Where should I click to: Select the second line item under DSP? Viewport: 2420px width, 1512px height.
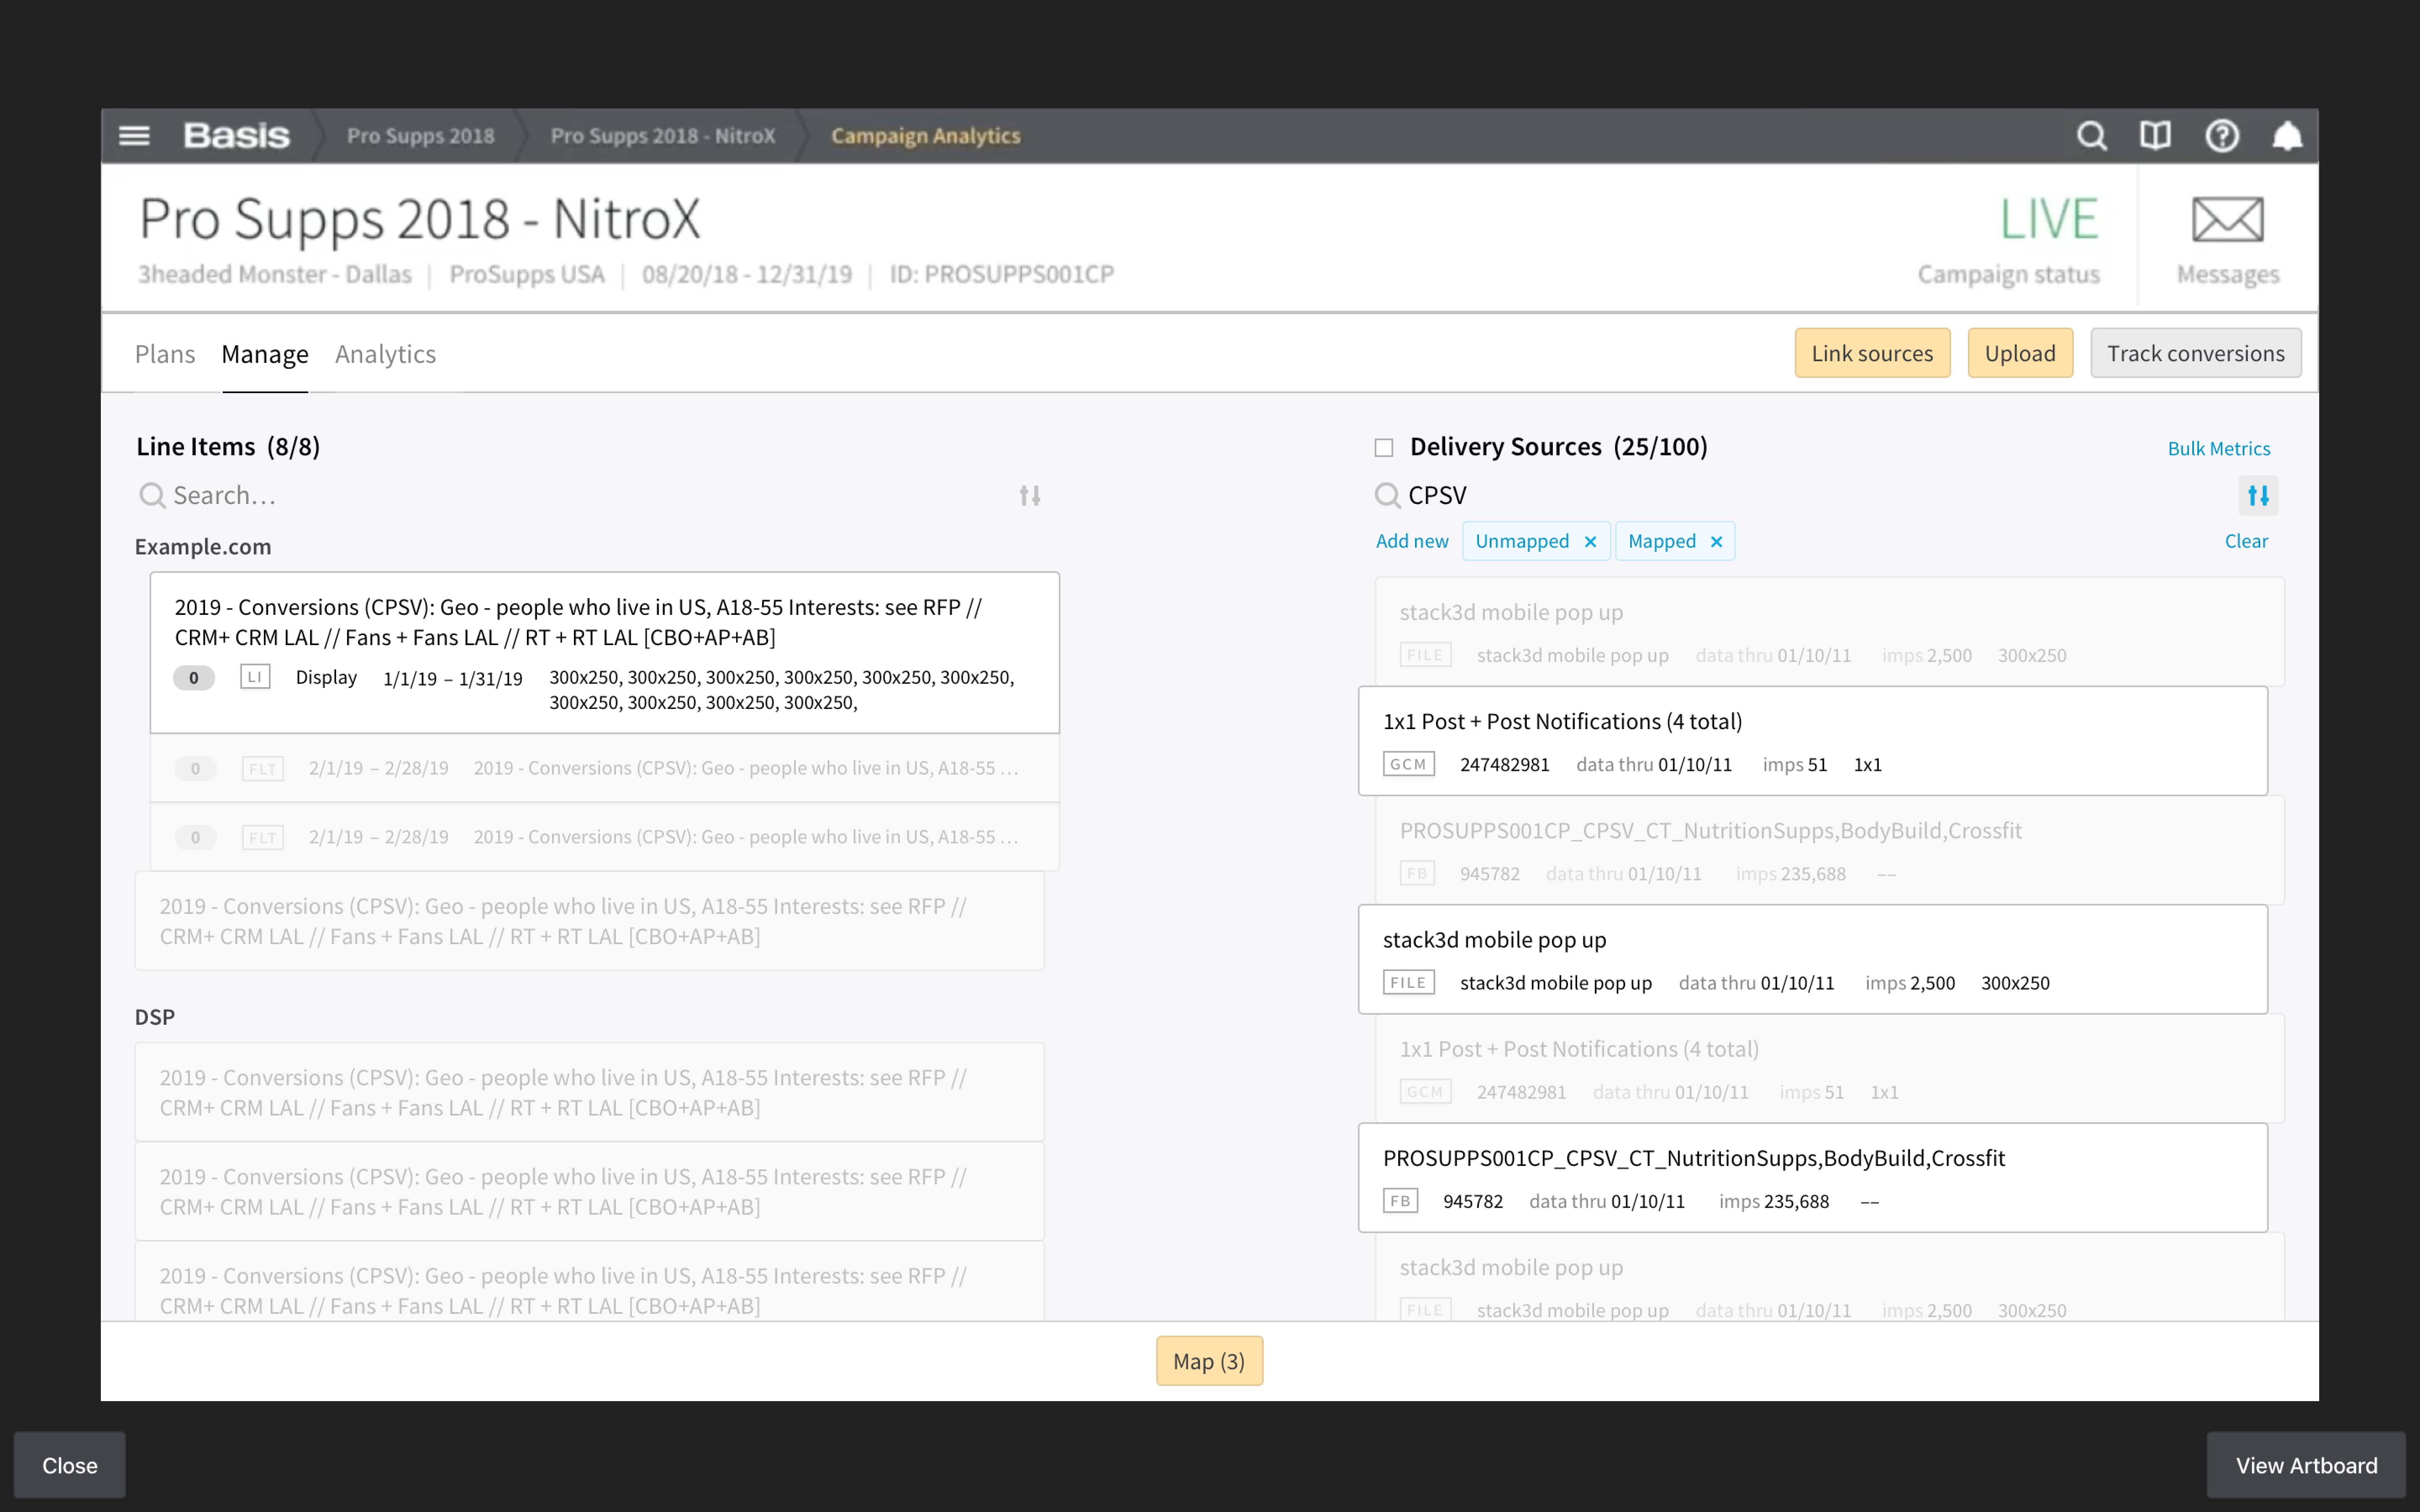(x=590, y=1191)
